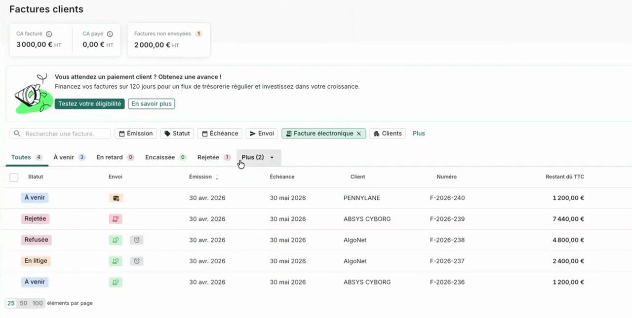632x318 pixels.
Task: Open the Échéance filter
Action: point(220,134)
